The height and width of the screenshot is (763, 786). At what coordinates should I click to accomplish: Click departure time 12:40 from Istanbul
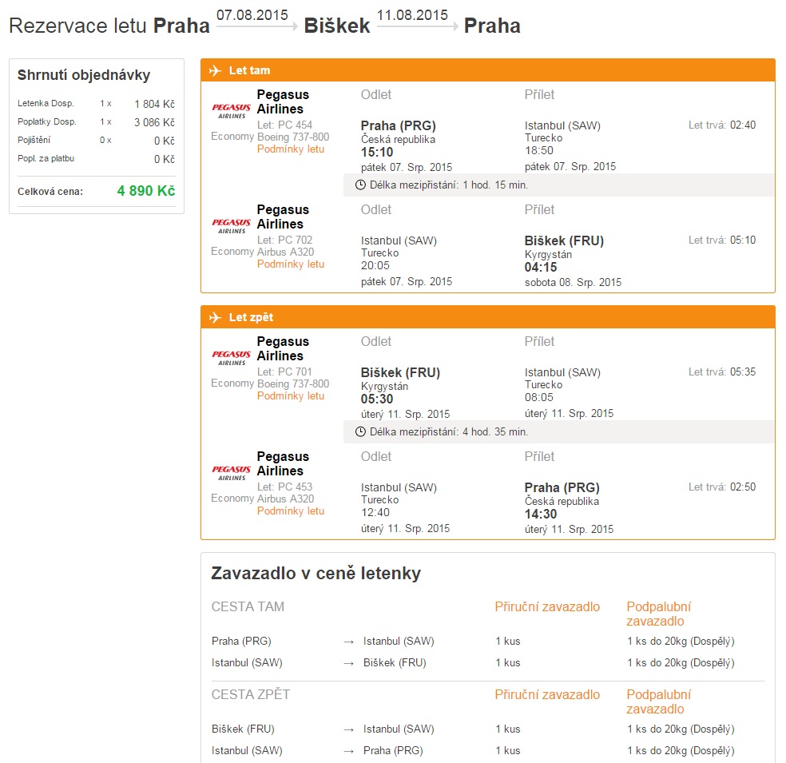click(375, 512)
